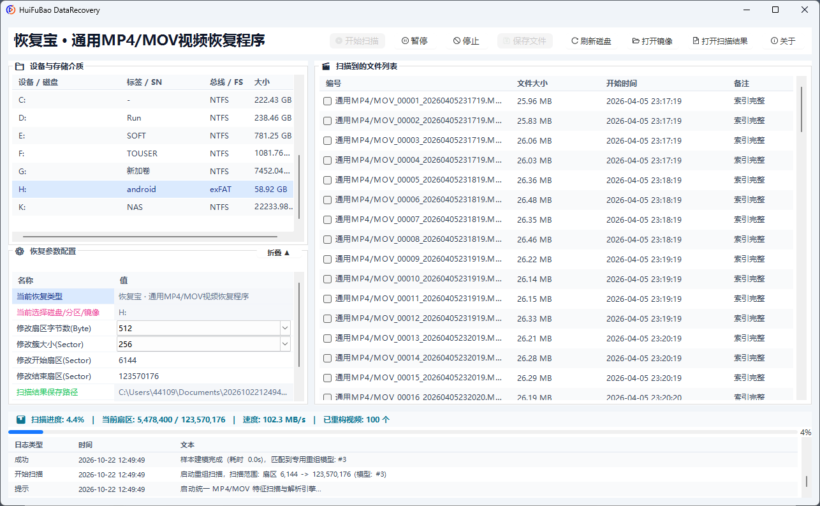Click the log entry 开始扫描
The image size is (820, 506).
click(403, 474)
